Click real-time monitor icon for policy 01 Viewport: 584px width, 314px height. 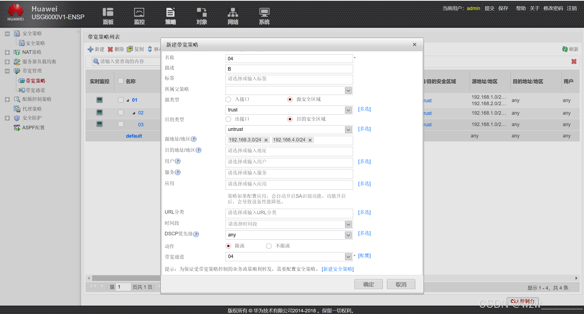(99, 100)
